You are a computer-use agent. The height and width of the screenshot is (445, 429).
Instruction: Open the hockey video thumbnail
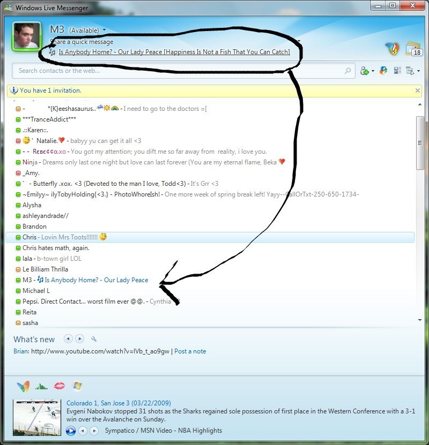coord(37,418)
